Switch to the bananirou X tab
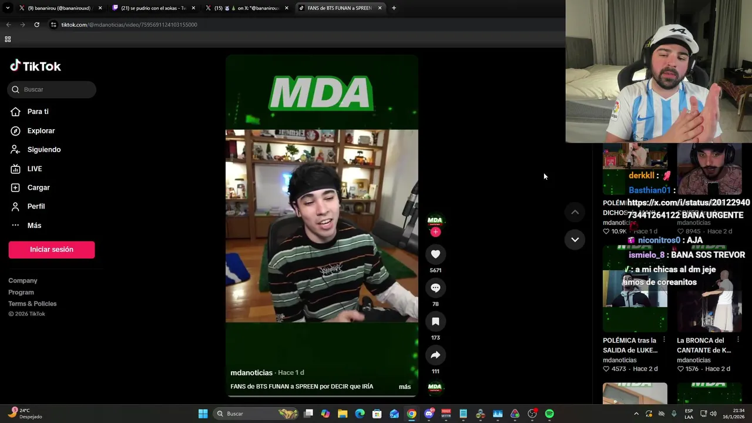This screenshot has width=752, height=423. coord(61,8)
